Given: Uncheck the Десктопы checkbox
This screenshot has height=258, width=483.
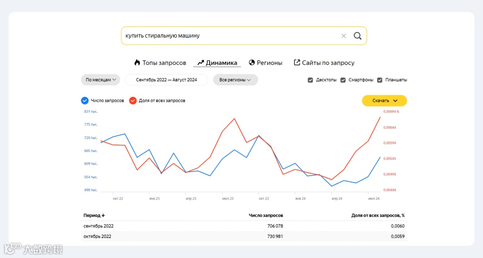Looking at the screenshot, I should point(310,80).
